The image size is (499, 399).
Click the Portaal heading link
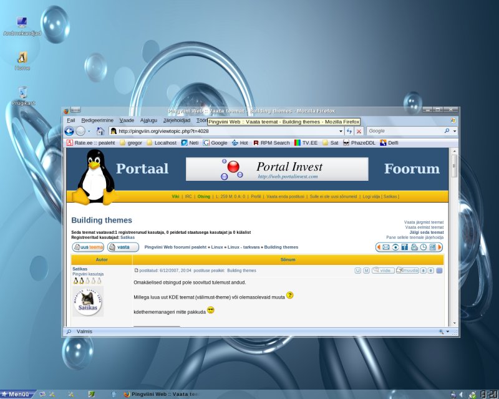(x=142, y=168)
